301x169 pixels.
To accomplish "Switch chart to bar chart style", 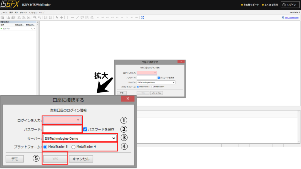I will [19, 17].
